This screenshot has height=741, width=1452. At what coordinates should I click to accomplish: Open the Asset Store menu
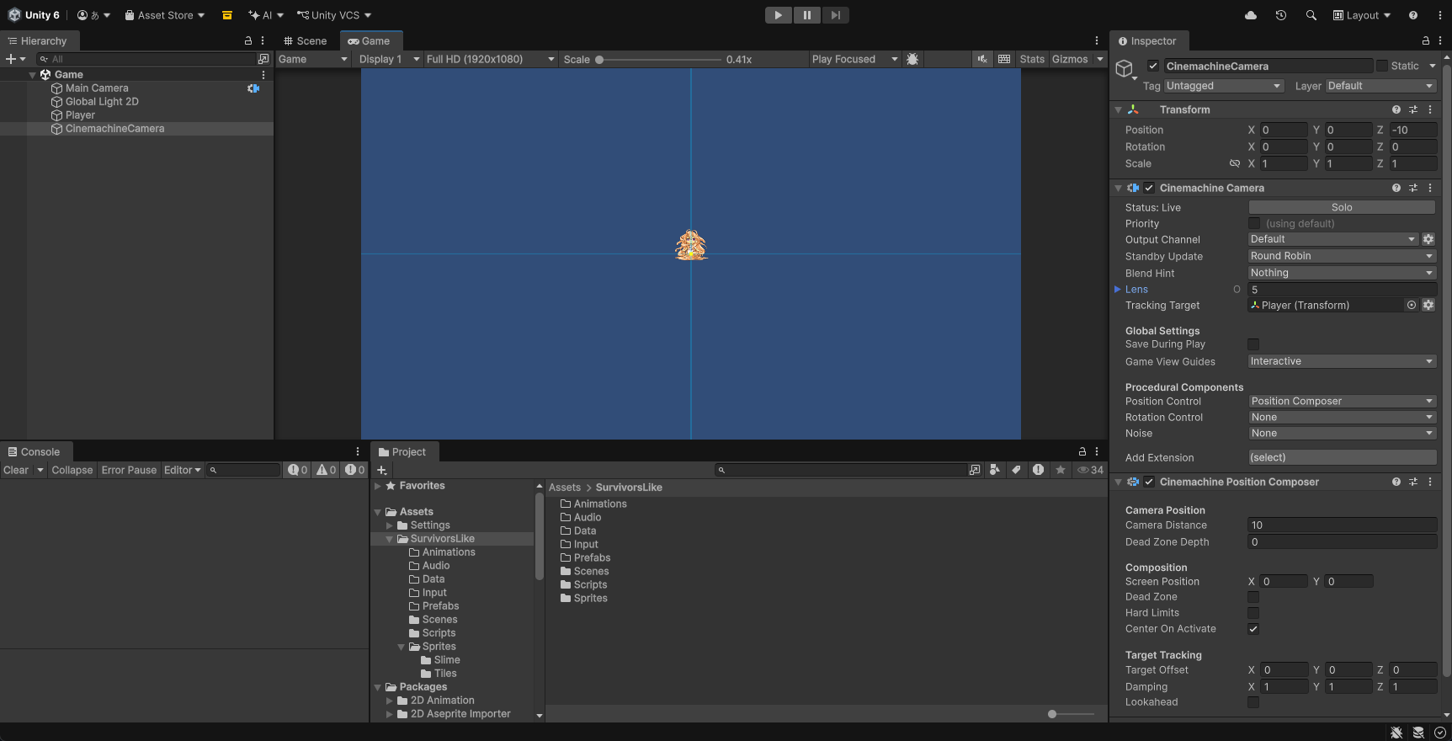coord(165,15)
